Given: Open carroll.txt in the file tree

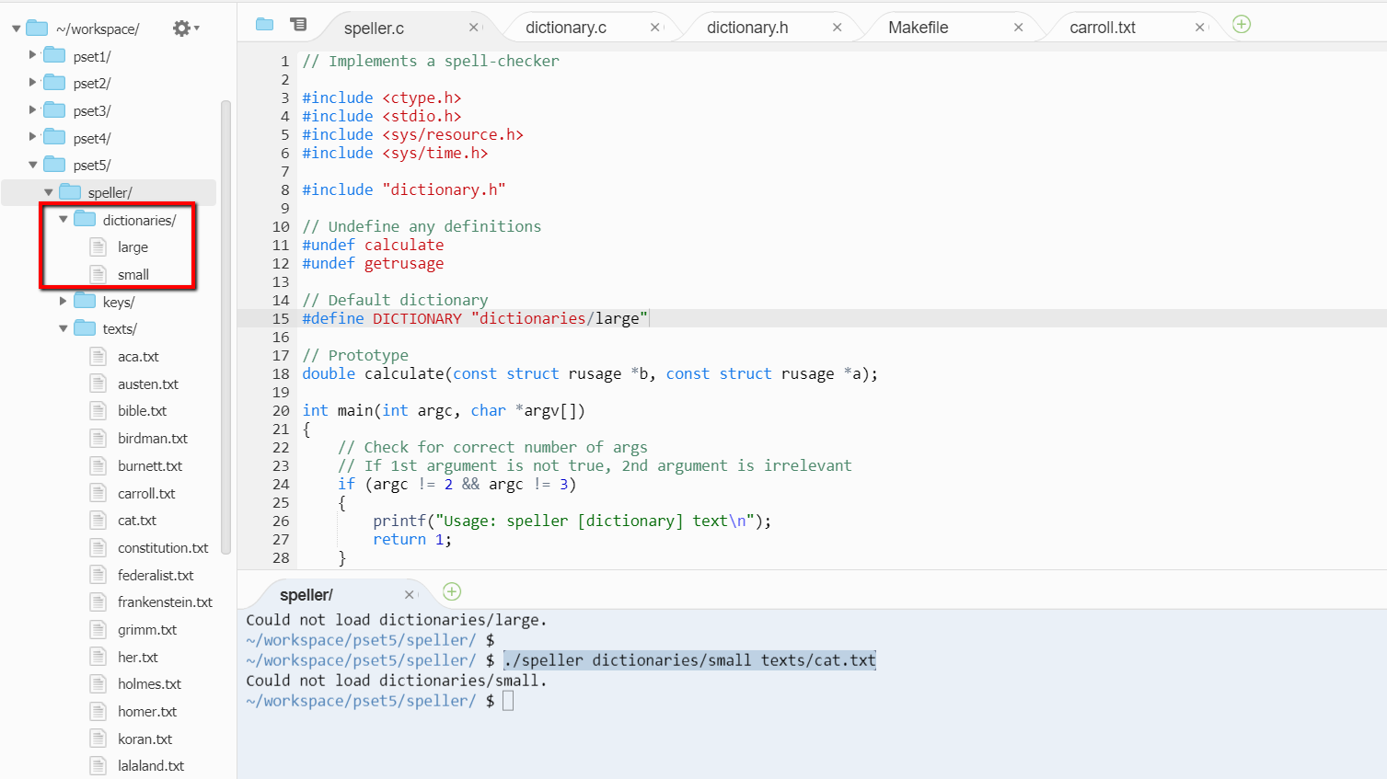Looking at the screenshot, I should tap(146, 493).
